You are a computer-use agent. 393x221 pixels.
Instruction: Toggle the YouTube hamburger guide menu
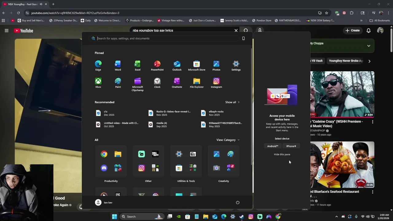[x=6, y=30]
